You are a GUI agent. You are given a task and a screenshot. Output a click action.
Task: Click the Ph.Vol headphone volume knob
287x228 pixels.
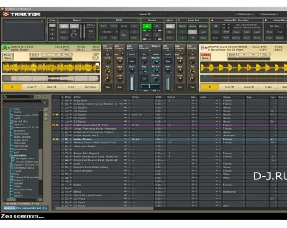point(156,71)
